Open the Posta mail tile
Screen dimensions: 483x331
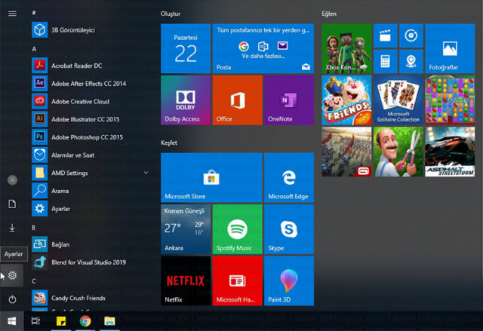coord(263,48)
